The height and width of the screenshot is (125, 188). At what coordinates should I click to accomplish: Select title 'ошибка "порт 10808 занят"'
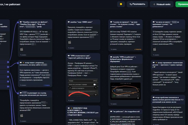pyautogui.click(x=81, y=22)
